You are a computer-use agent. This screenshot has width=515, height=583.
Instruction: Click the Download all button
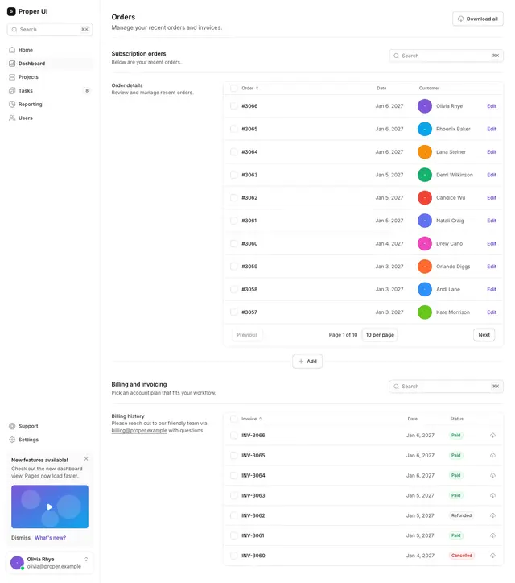478,19
